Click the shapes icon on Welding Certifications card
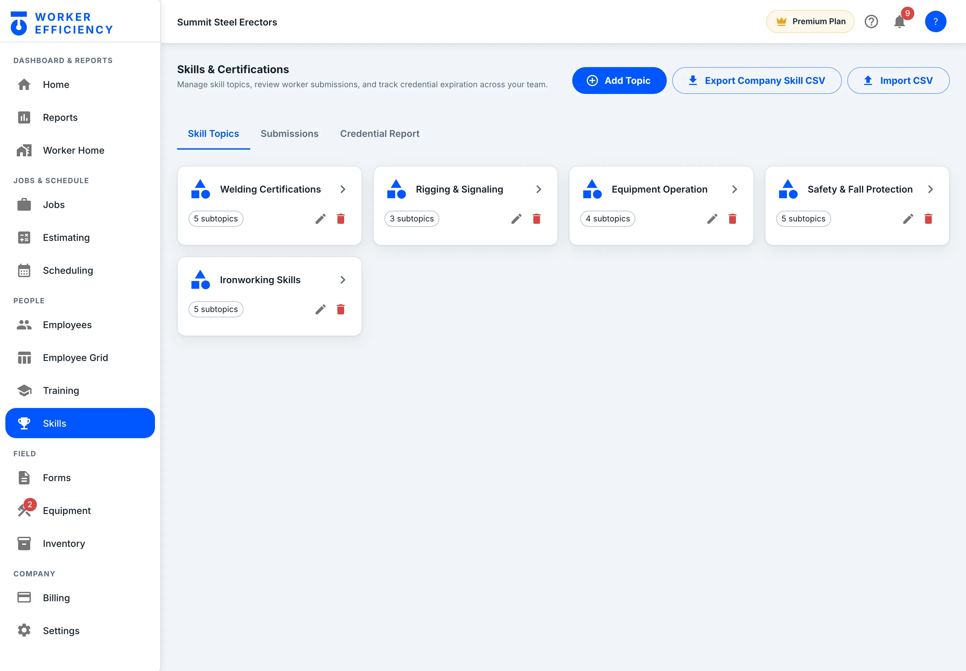The image size is (966, 671). tap(201, 189)
